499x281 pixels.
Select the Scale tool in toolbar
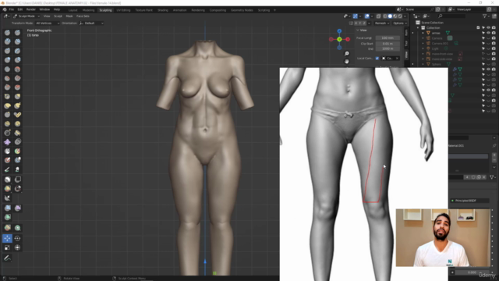(x=7, y=247)
